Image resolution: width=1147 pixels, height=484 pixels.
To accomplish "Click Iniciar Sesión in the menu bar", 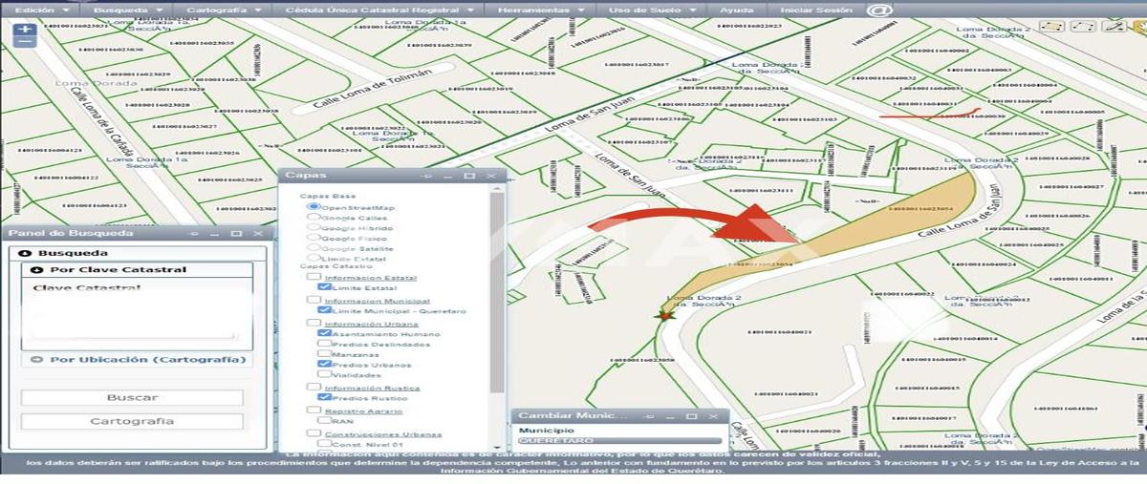I will click(813, 10).
